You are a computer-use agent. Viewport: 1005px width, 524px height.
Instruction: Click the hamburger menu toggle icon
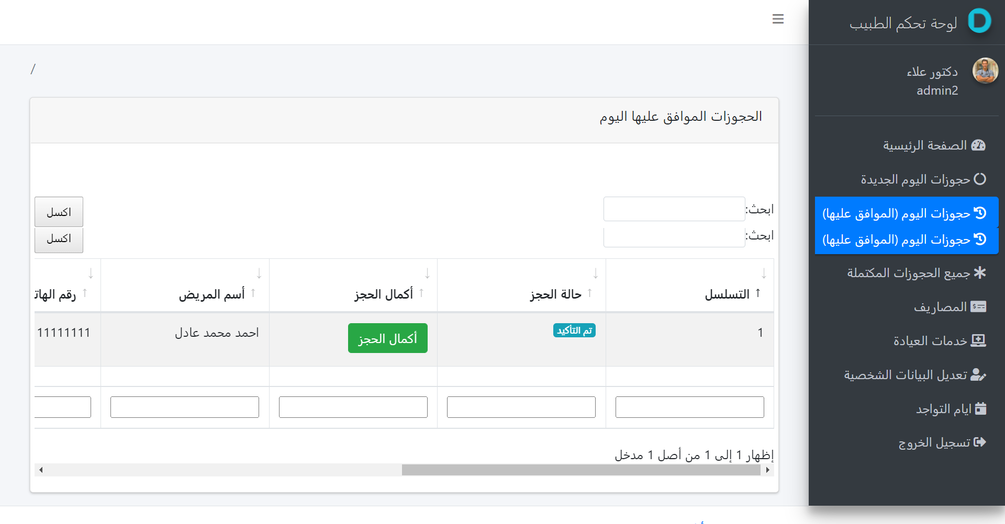(778, 19)
